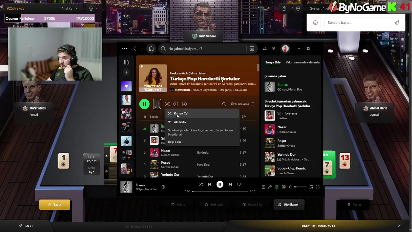The height and width of the screenshot is (232, 412).
Task: Open the 'Rakipsiz' album link
Action: click(x=203, y=153)
